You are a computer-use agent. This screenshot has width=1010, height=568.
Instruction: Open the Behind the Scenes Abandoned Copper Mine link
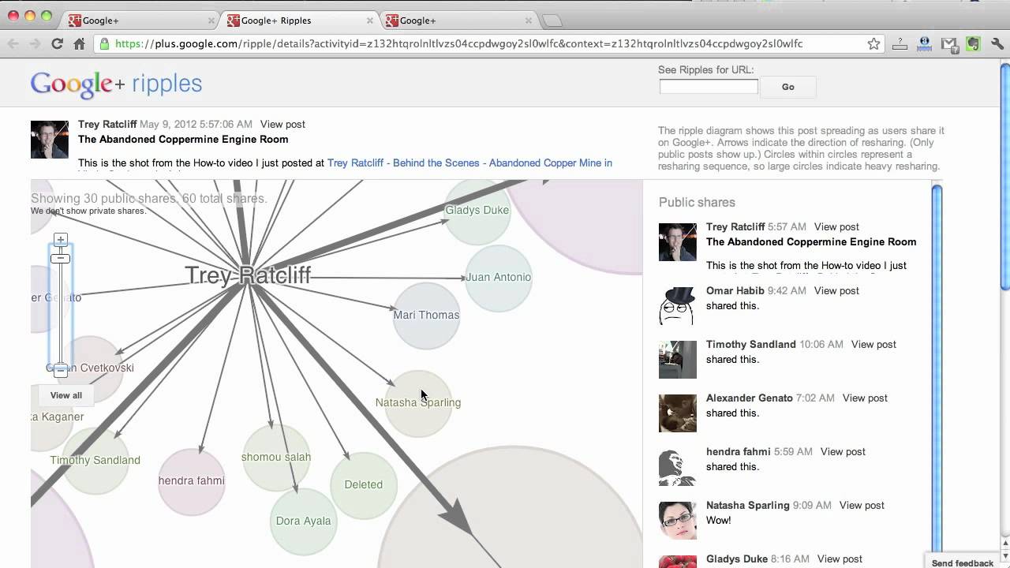tap(469, 163)
